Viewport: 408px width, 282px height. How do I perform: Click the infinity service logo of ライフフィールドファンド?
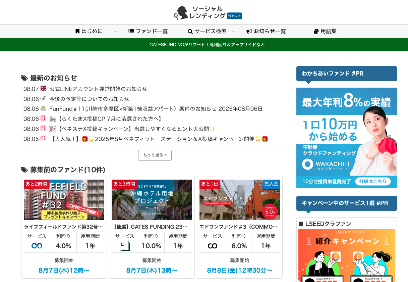tap(37, 246)
